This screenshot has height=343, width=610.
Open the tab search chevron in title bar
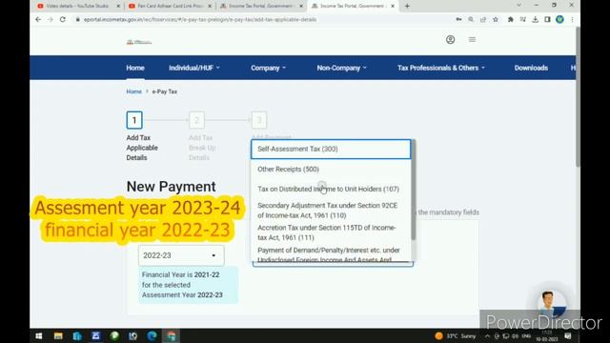pos(518,6)
